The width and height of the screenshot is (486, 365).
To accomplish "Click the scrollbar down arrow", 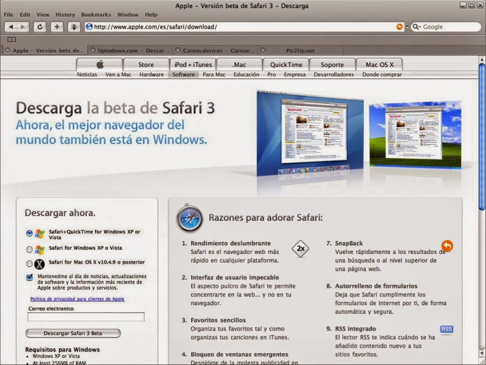I will point(482,353).
